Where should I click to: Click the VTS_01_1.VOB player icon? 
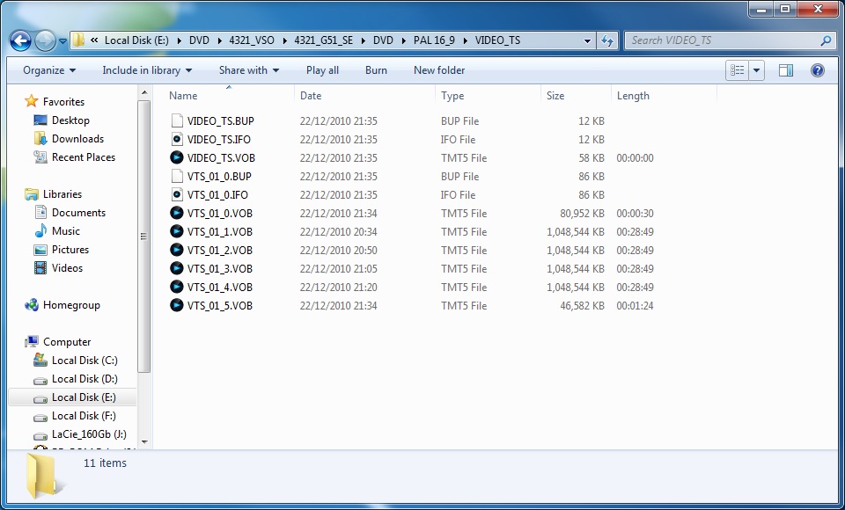[176, 231]
